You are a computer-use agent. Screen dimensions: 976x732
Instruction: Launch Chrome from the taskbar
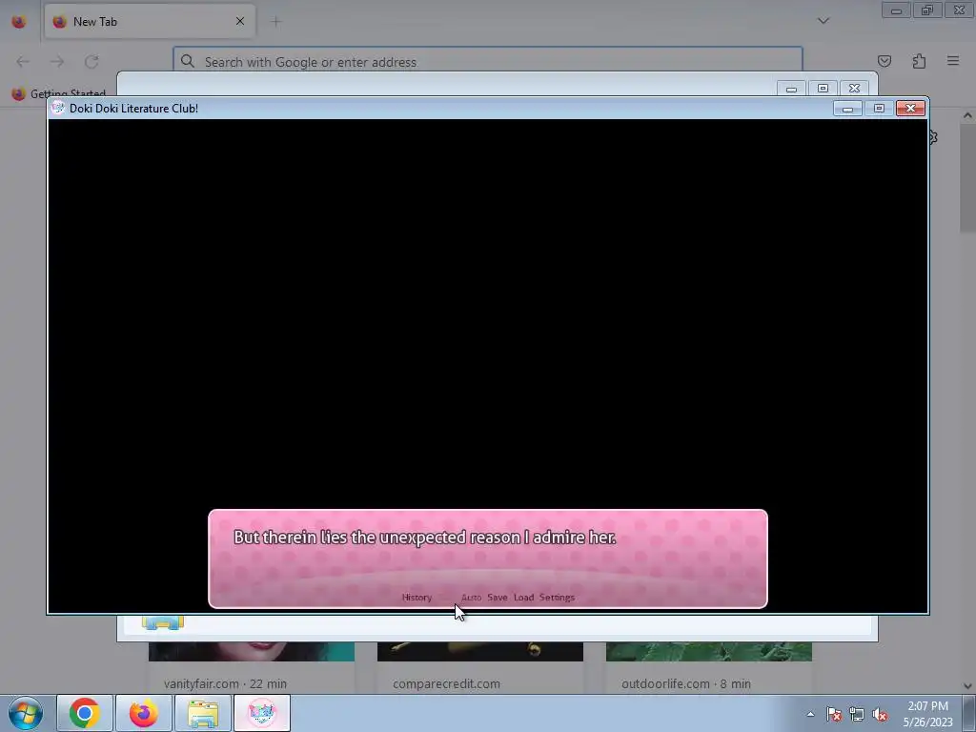pos(85,713)
